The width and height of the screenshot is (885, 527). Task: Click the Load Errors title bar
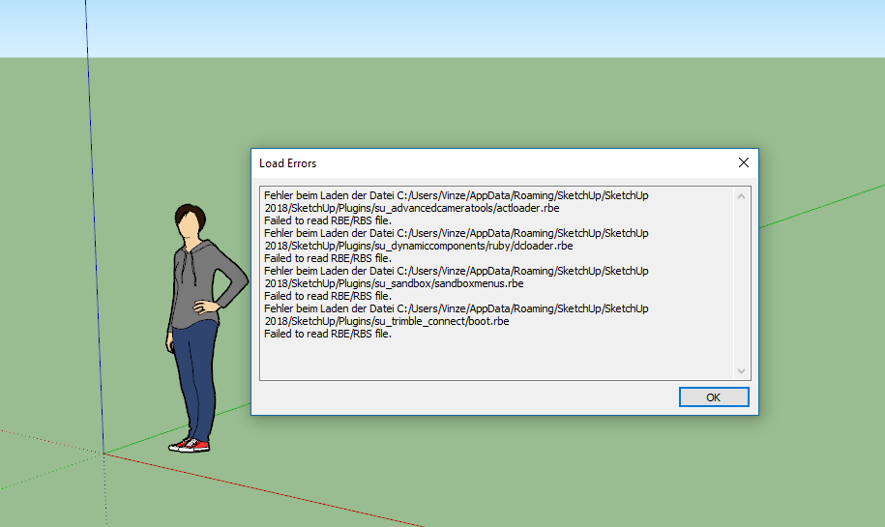(484, 163)
